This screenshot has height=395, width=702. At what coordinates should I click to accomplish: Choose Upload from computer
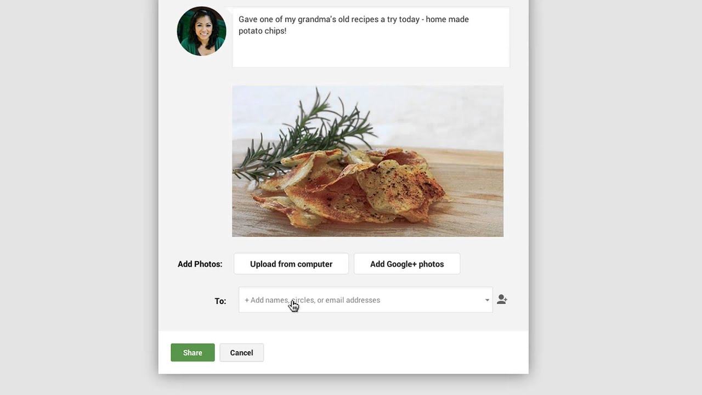pyautogui.click(x=291, y=264)
